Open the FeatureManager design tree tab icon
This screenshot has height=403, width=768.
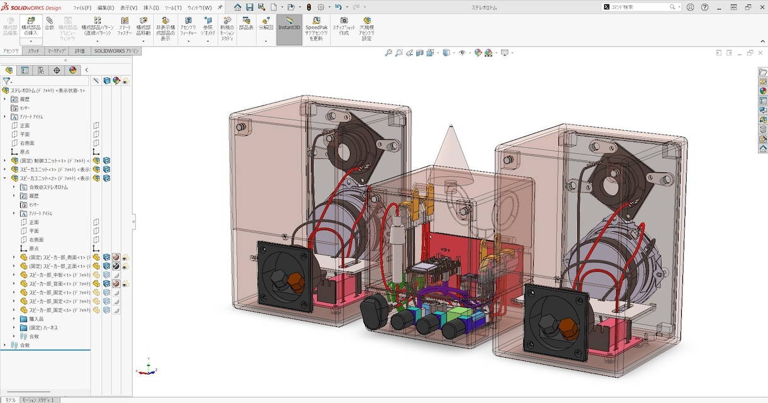click(x=9, y=70)
